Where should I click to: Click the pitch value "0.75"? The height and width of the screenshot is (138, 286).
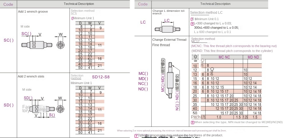click(203, 117)
